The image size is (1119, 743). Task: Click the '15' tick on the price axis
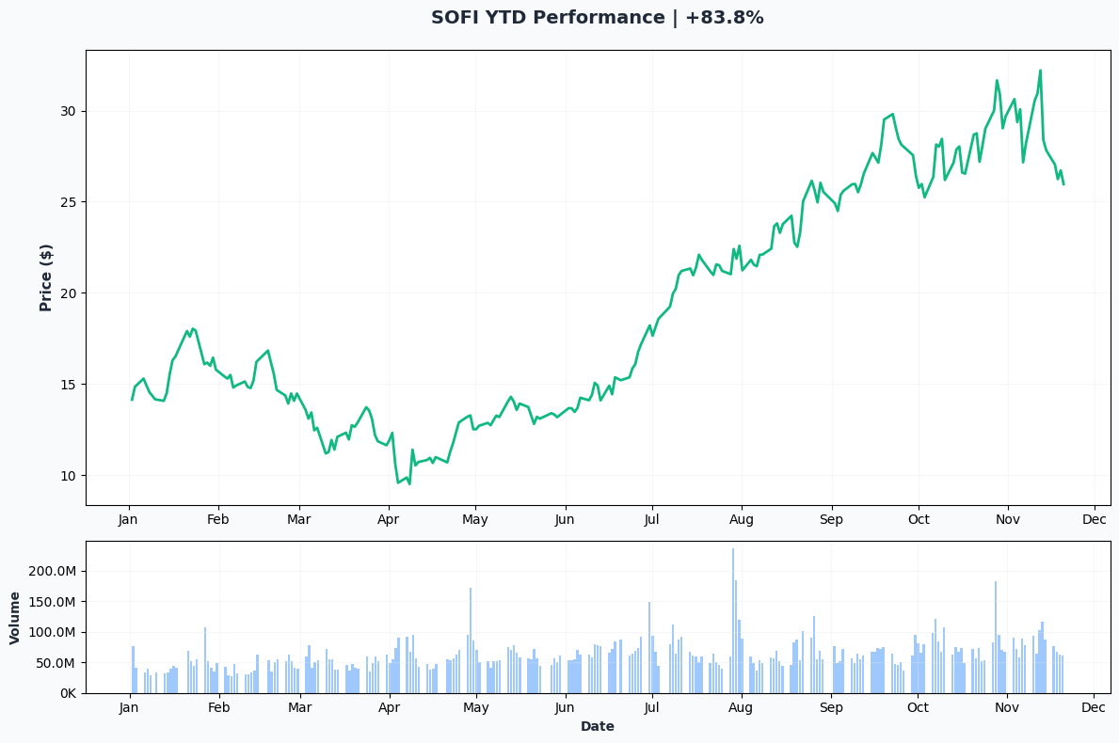tap(68, 385)
